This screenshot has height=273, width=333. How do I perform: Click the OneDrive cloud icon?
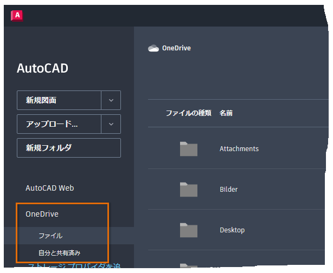pyautogui.click(x=153, y=48)
